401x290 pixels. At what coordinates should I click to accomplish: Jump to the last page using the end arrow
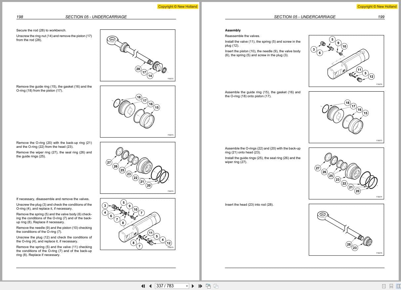pos(200,286)
